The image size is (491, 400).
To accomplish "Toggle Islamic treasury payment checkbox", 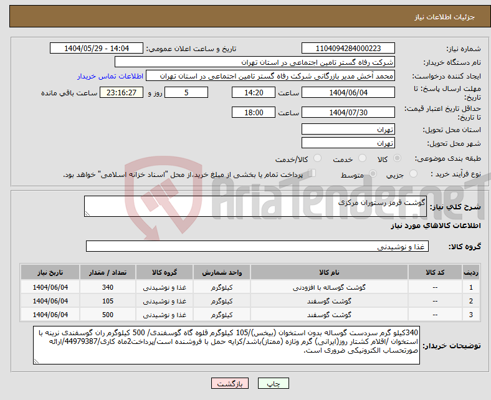I will (x=312, y=173).
